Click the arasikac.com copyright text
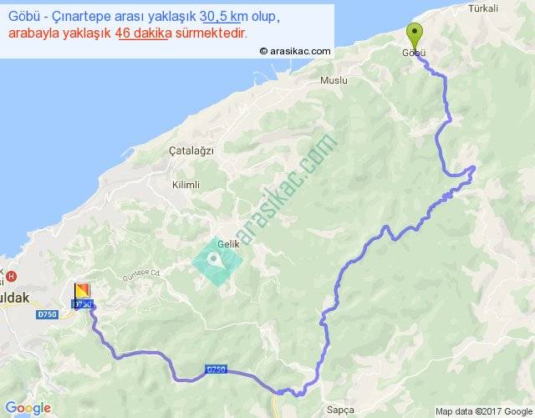 point(295,51)
